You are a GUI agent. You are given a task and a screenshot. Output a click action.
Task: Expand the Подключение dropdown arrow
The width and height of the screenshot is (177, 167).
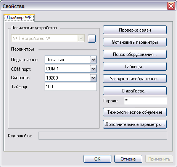coord(93,60)
